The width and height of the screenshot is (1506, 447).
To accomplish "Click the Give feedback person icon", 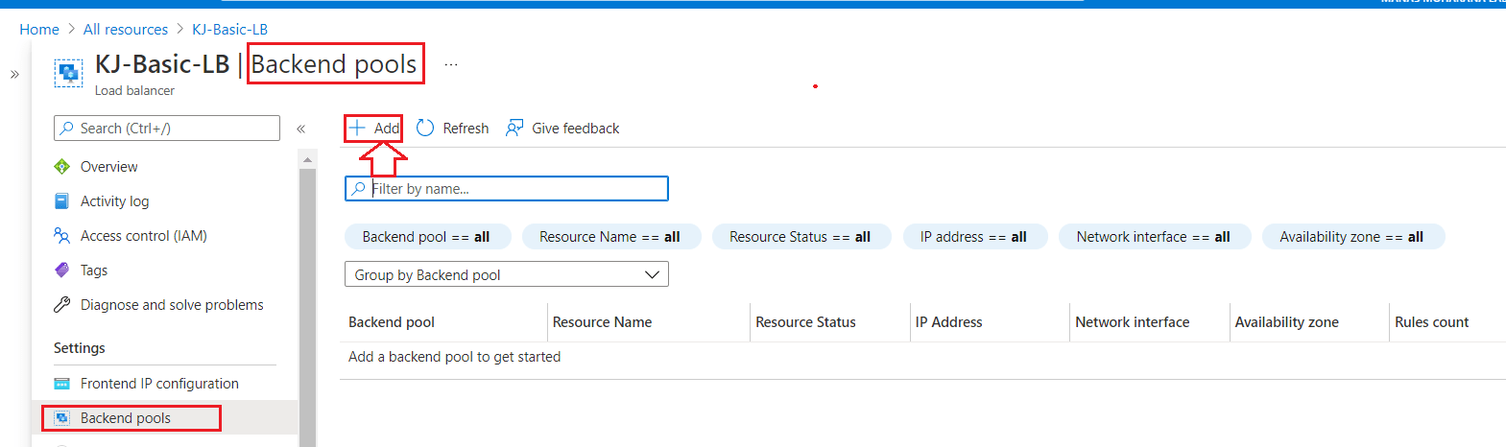I will (x=514, y=128).
